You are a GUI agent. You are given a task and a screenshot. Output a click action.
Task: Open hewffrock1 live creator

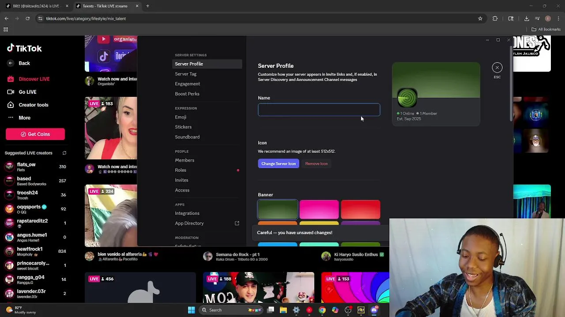click(35, 251)
